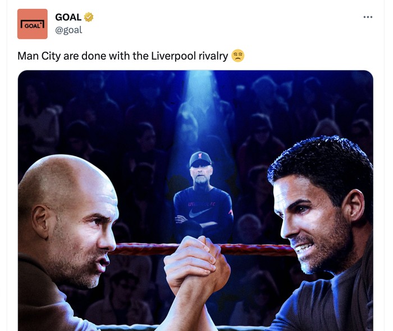The width and height of the screenshot is (393, 331).
Task: Click the gold verified badge beside GOAL
Action: click(x=89, y=17)
